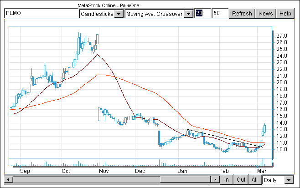Screen dimensions: 300x188
Task: Show all data with All button
Action: click(254, 180)
